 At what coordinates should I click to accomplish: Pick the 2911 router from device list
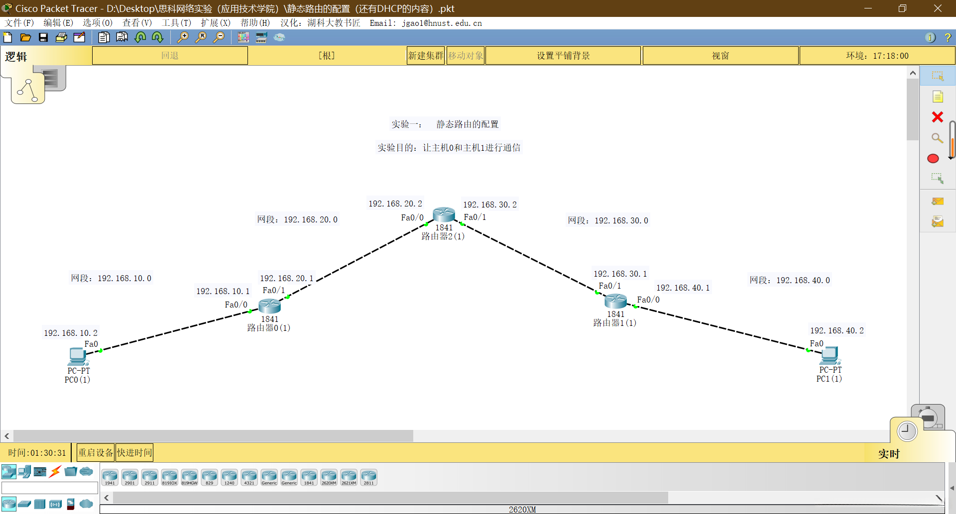click(149, 477)
